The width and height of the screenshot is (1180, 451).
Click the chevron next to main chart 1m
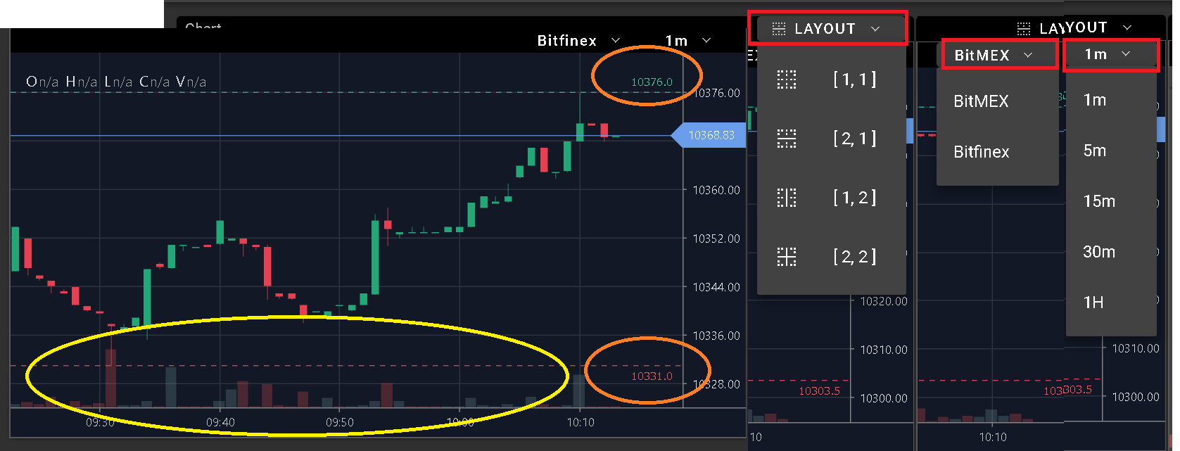click(x=706, y=41)
